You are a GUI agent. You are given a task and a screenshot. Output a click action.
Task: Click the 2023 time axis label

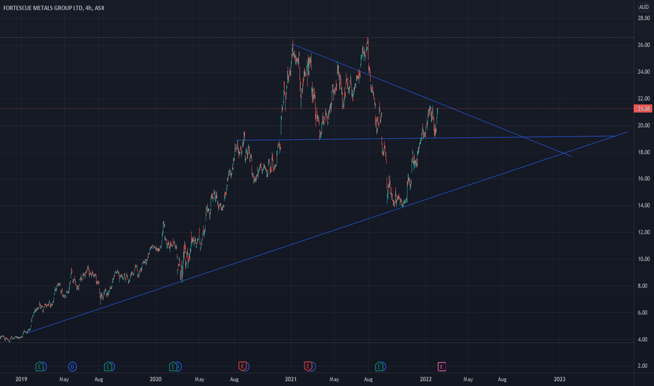pyautogui.click(x=559, y=379)
